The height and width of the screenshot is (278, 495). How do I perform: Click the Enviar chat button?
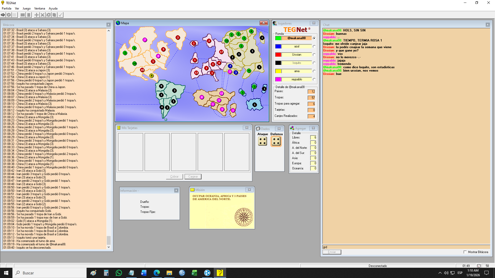[x=332, y=252]
